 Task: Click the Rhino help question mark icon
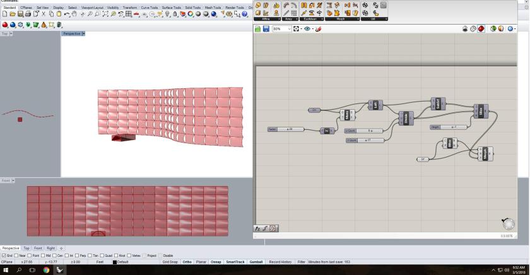pyautogui.click(x=244, y=15)
